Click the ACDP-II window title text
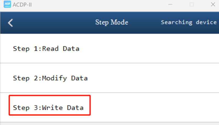The width and height of the screenshot is (219, 125). click(22, 5)
